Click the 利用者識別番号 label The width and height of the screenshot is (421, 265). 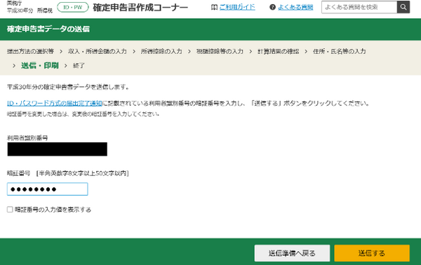27,138
